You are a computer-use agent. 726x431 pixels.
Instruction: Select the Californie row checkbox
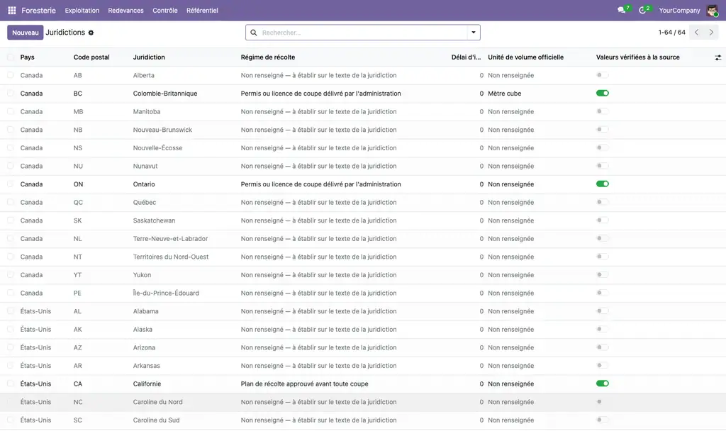(11, 384)
